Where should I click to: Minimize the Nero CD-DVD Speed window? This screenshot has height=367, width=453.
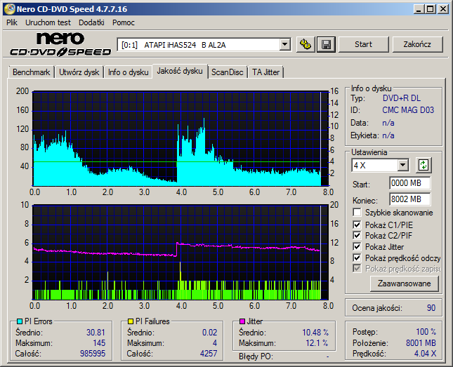418,9
